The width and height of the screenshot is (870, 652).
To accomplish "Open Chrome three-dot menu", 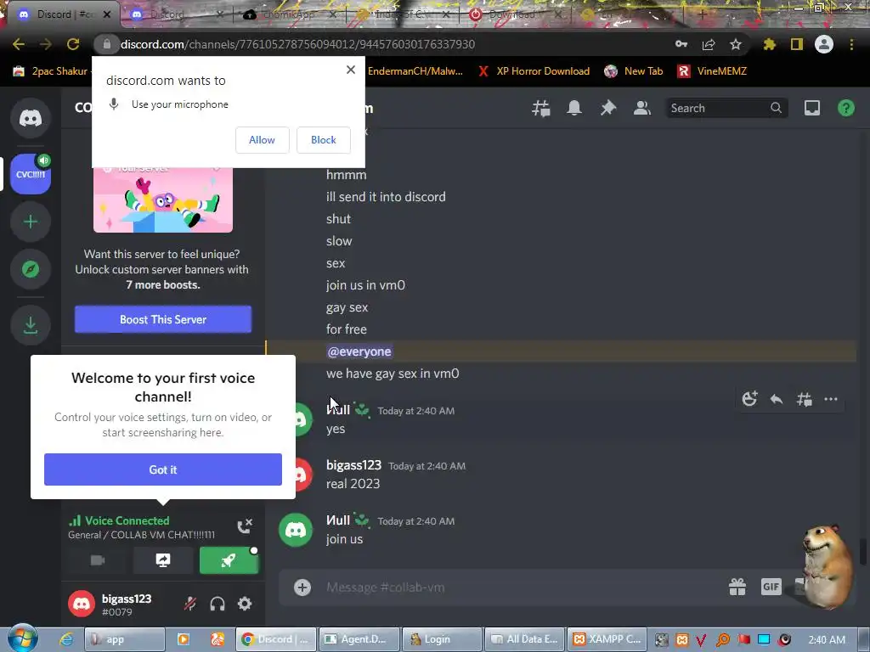I will (x=851, y=44).
